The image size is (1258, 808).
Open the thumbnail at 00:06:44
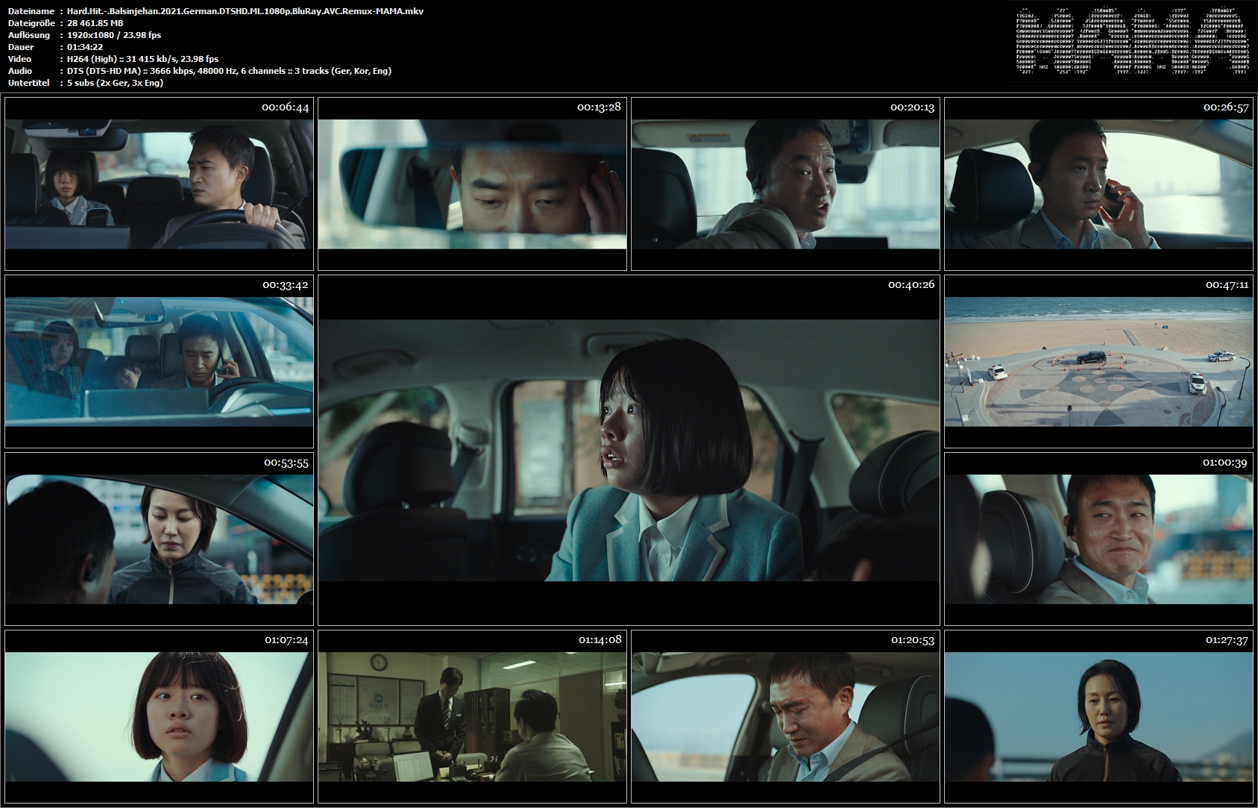[x=159, y=184]
